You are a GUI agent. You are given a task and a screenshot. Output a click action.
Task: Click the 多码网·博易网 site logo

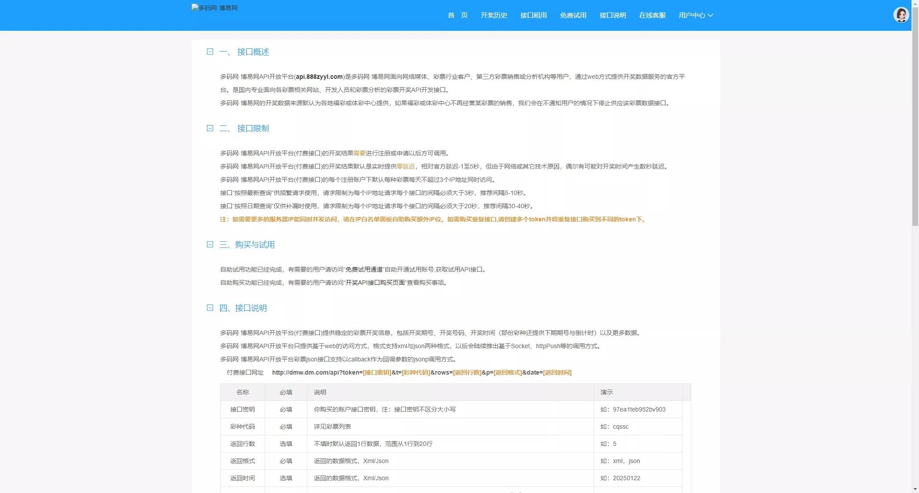click(214, 7)
